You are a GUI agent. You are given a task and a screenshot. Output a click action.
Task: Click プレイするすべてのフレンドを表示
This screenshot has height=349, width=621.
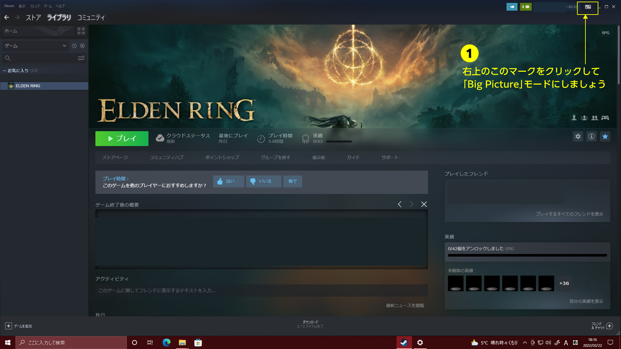pos(569,214)
